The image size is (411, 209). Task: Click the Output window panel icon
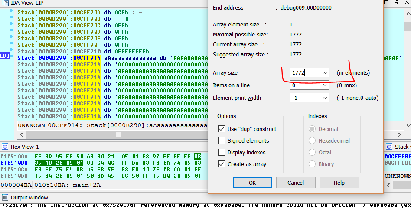[x=4, y=197]
